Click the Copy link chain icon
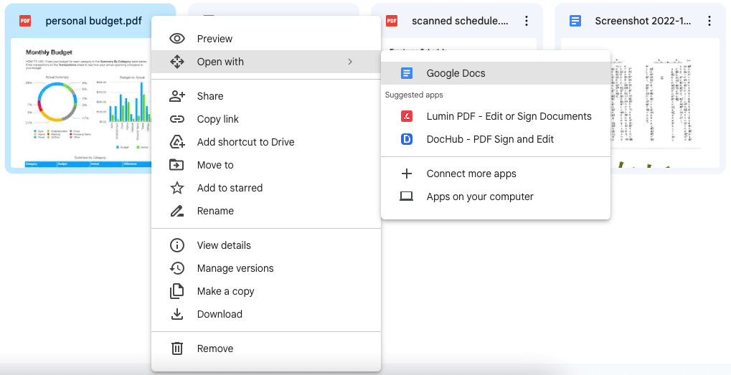Screen dimensions: 731x375 pos(177,119)
